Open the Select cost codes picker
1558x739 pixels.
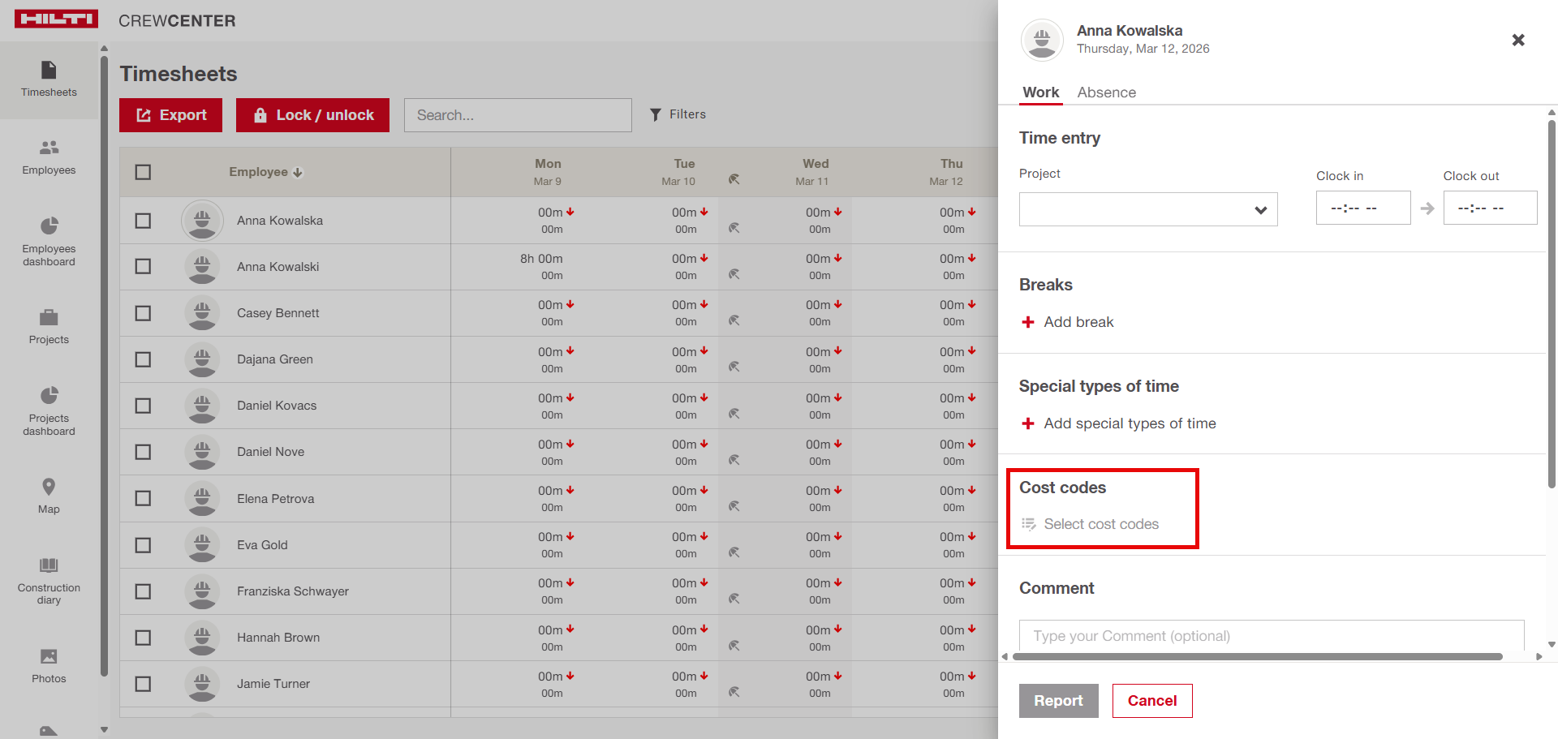tap(1100, 524)
